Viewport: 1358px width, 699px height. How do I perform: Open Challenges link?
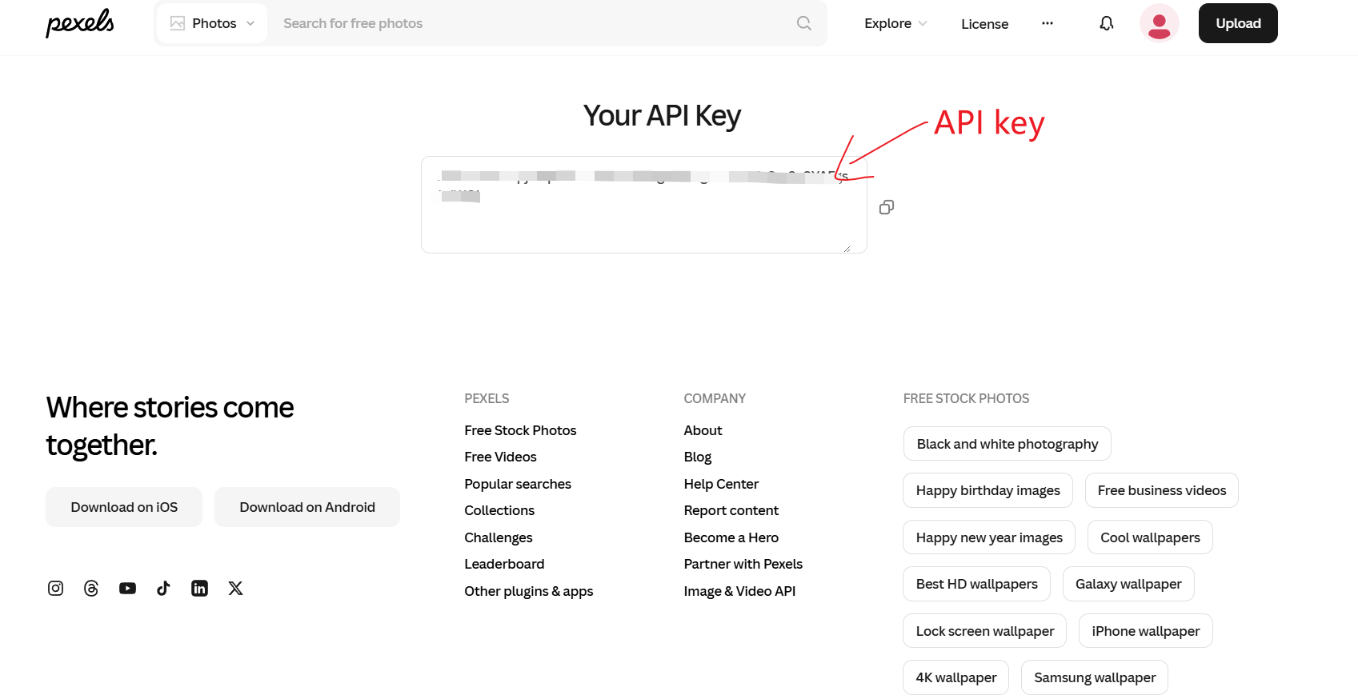tap(499, 537)
